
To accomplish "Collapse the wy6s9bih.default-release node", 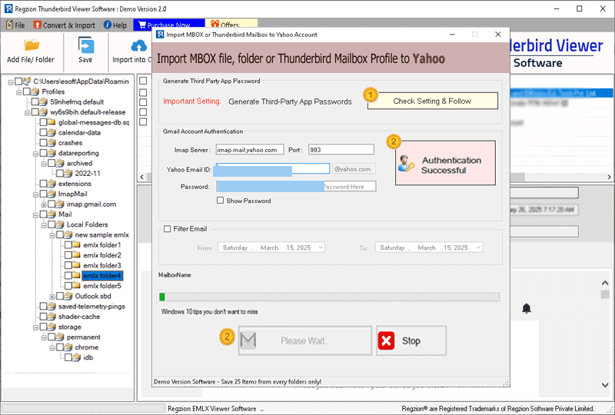I will click(27, 112).
